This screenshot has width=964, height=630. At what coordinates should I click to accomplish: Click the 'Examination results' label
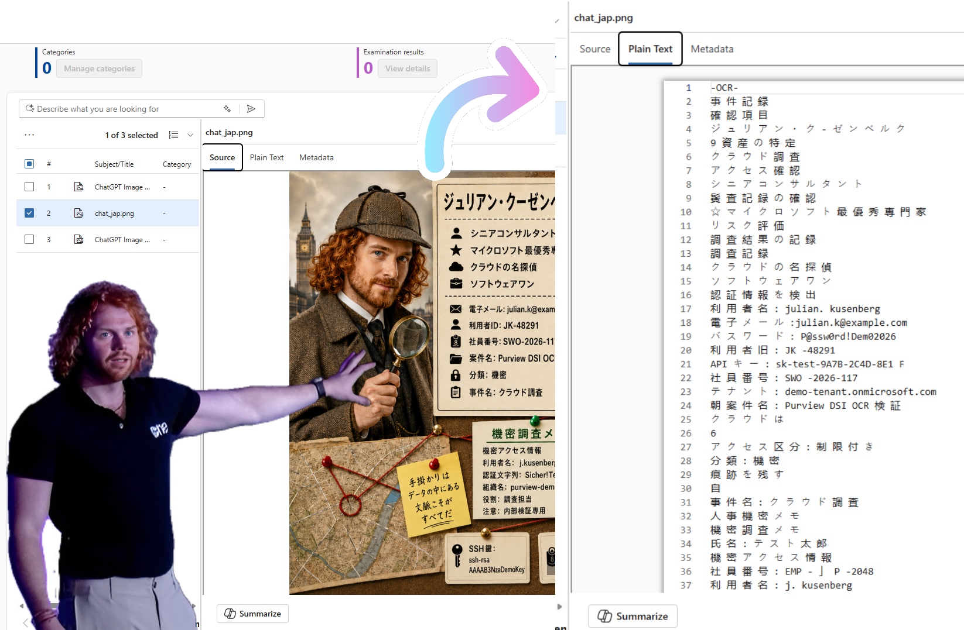[x=394, y=52]
